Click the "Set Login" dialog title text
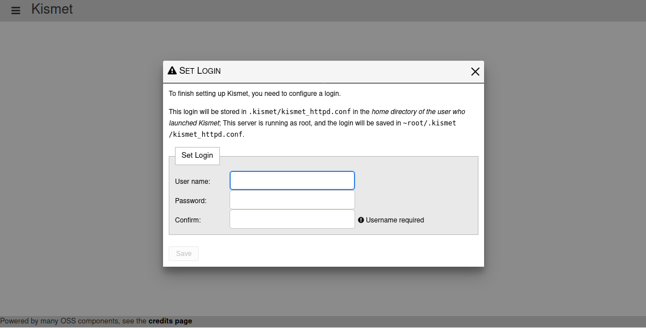 [200, 71]
